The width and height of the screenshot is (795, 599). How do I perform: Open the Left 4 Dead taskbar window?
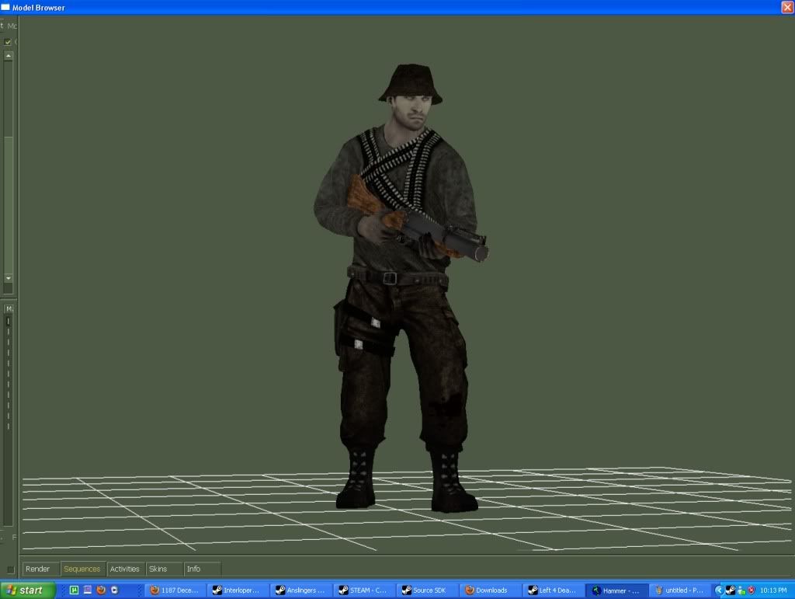pos(553,590)
